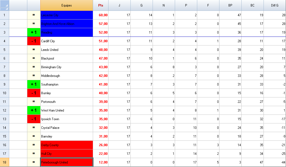Click the F column header
286x167 pixels.
[208, 5]
